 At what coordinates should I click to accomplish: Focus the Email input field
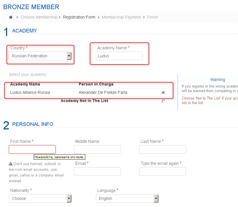(97, 171)
